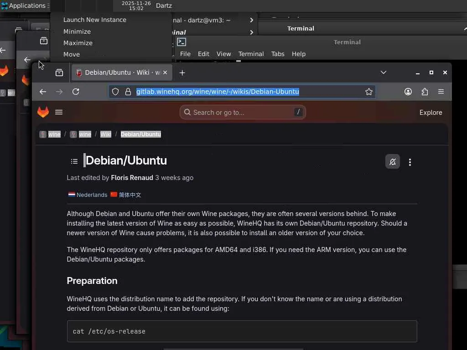Select the Debian/Ubuntu Wiki tab

122,72
